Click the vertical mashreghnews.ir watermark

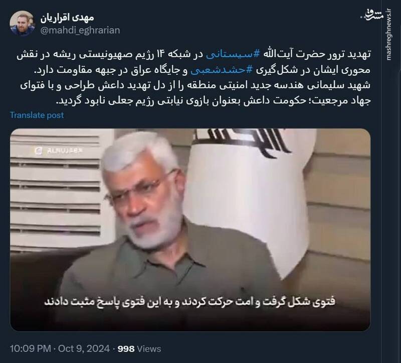tap(389, 35)
